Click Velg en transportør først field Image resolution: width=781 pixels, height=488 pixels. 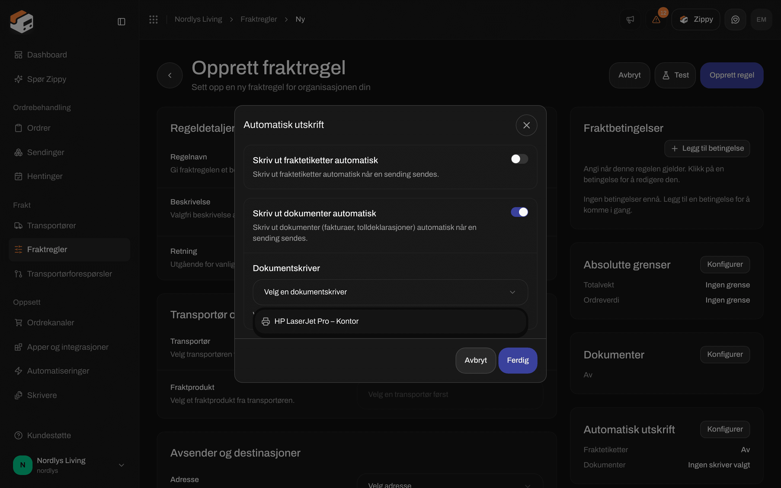pos(450,395)
